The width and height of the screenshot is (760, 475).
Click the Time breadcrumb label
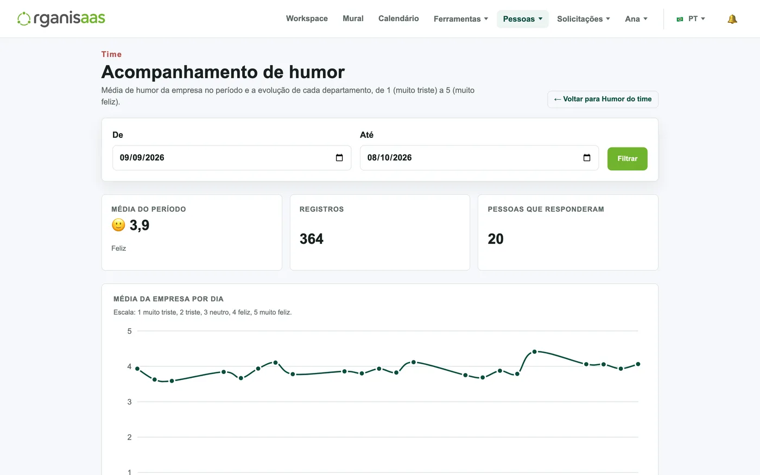111,54
